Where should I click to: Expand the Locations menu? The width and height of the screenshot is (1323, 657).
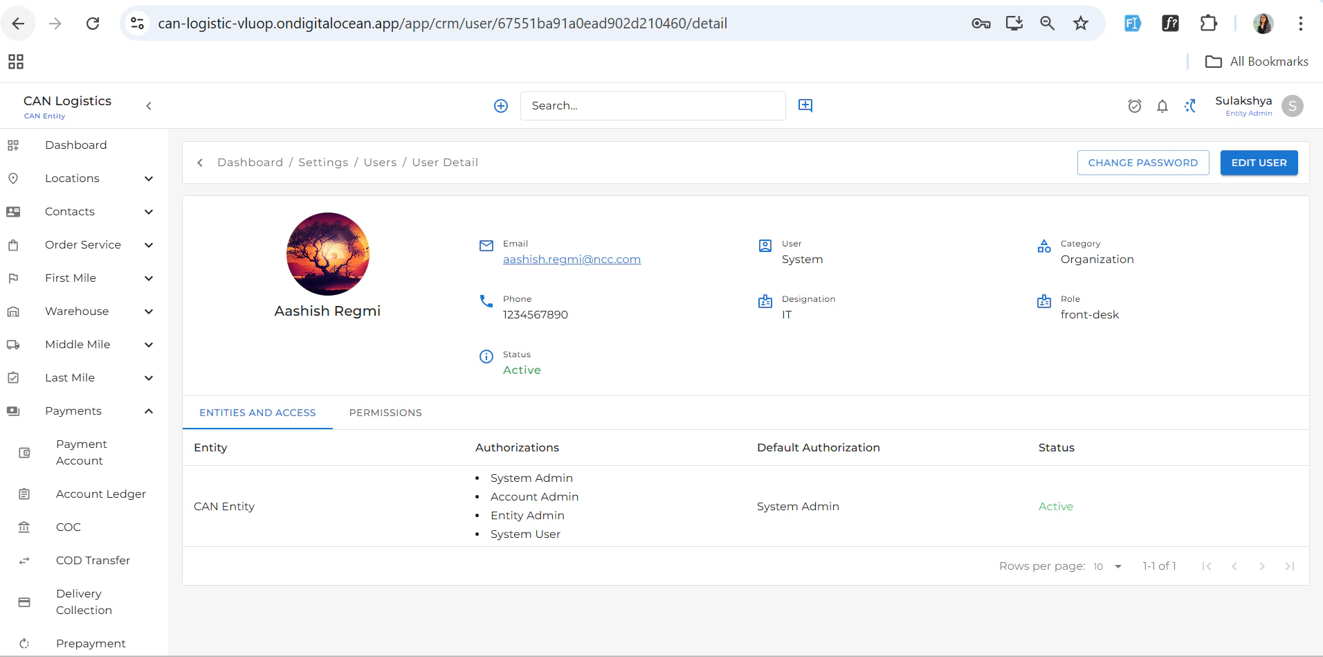click(x=149, y=179)
